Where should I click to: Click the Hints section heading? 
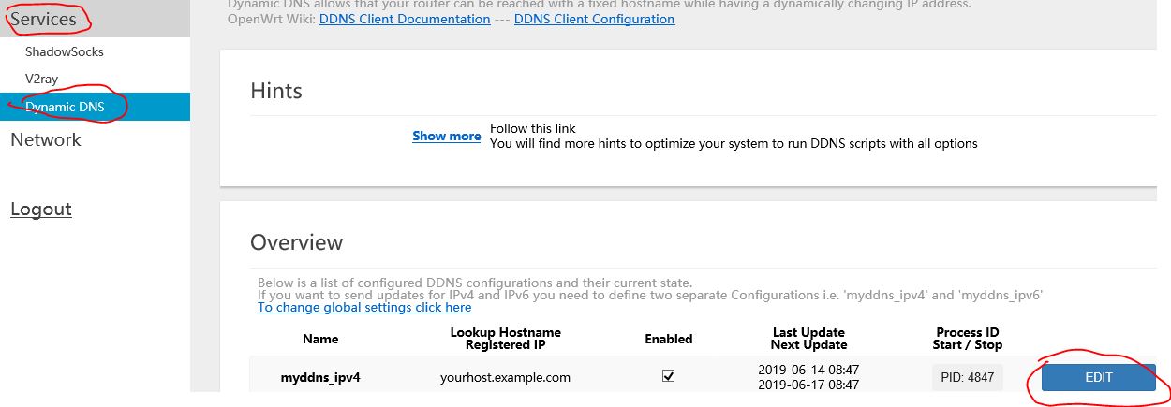click(x=276, y=91)
